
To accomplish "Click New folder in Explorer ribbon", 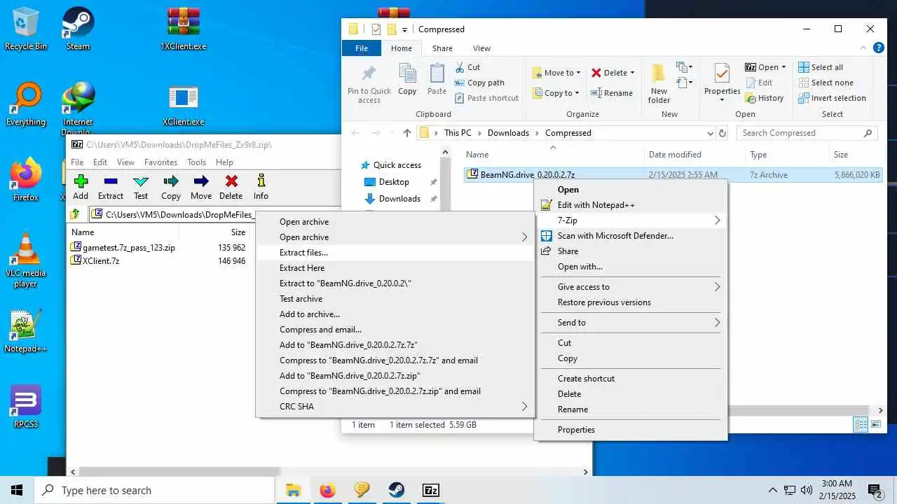I will point(659,83).
